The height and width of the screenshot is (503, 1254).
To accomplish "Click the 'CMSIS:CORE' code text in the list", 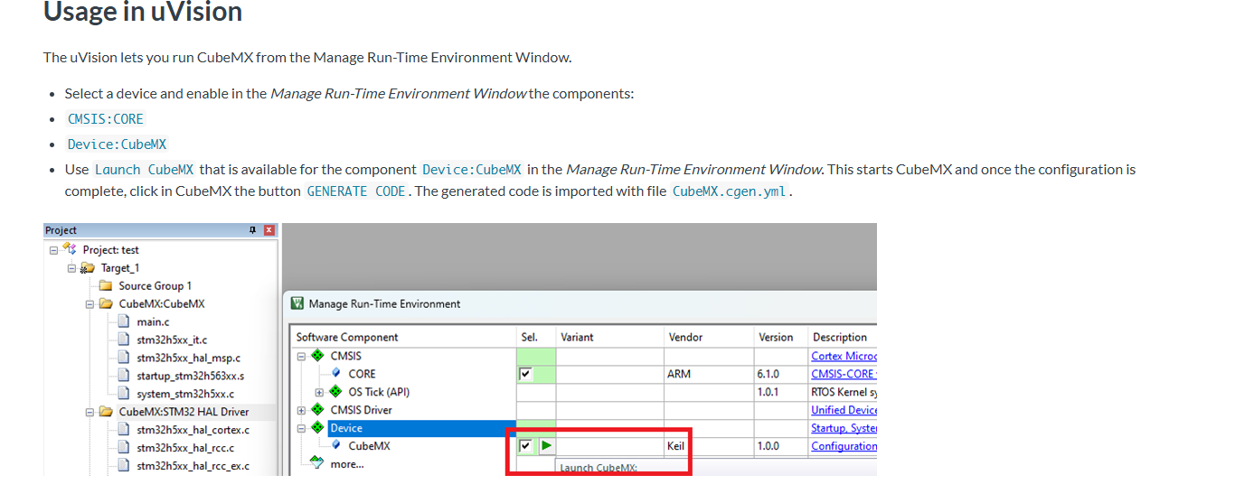I will (106, 119).
